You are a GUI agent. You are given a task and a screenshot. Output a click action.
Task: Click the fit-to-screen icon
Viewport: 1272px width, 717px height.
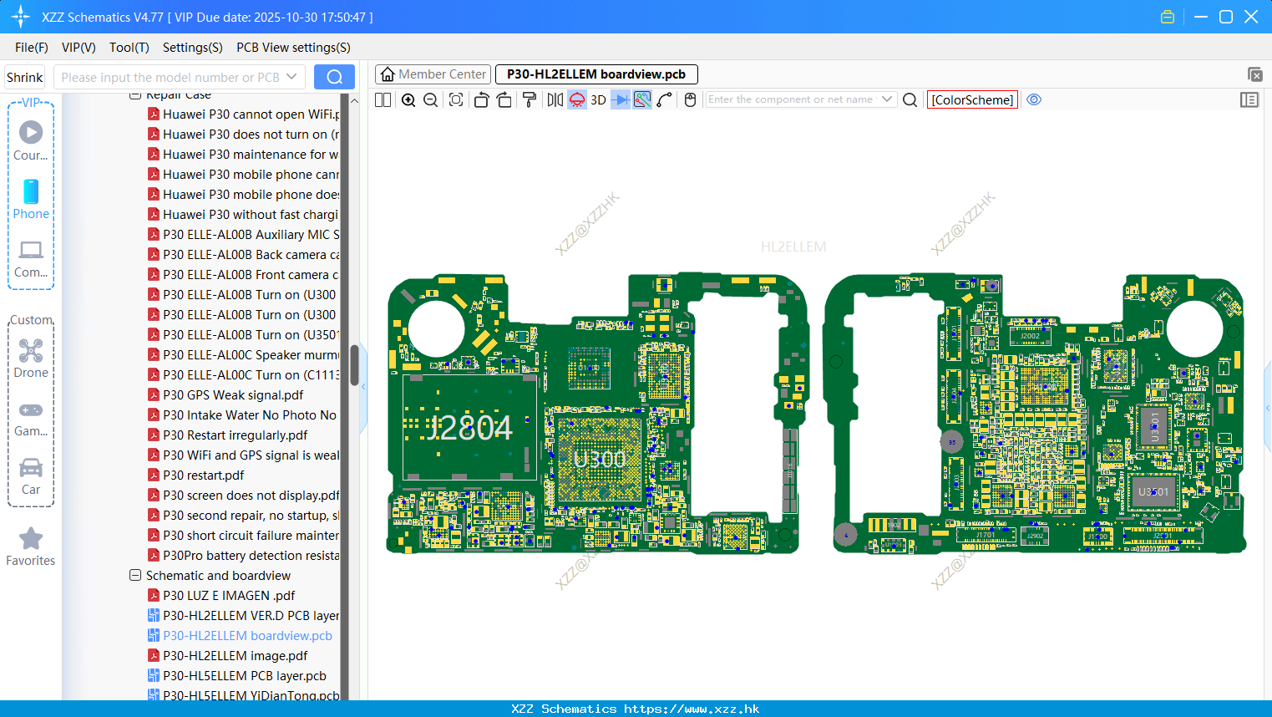(x=456, y=99)
